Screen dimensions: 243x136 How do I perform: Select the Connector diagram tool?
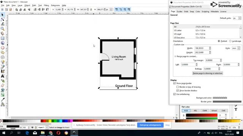(3, 105)
